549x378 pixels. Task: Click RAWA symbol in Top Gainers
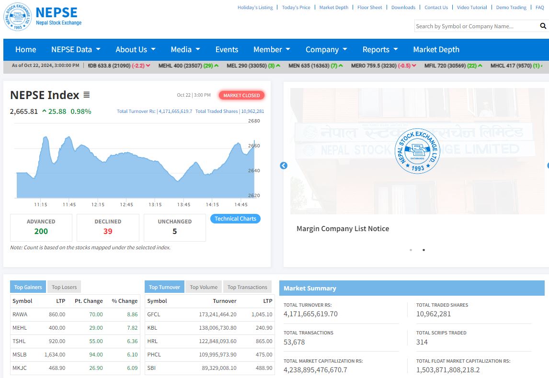pyautogui.click(x=20, y=314)
